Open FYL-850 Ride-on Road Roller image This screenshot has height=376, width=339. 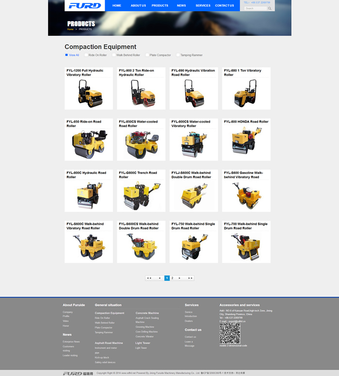pyautogui.click(x=89, y=144)
